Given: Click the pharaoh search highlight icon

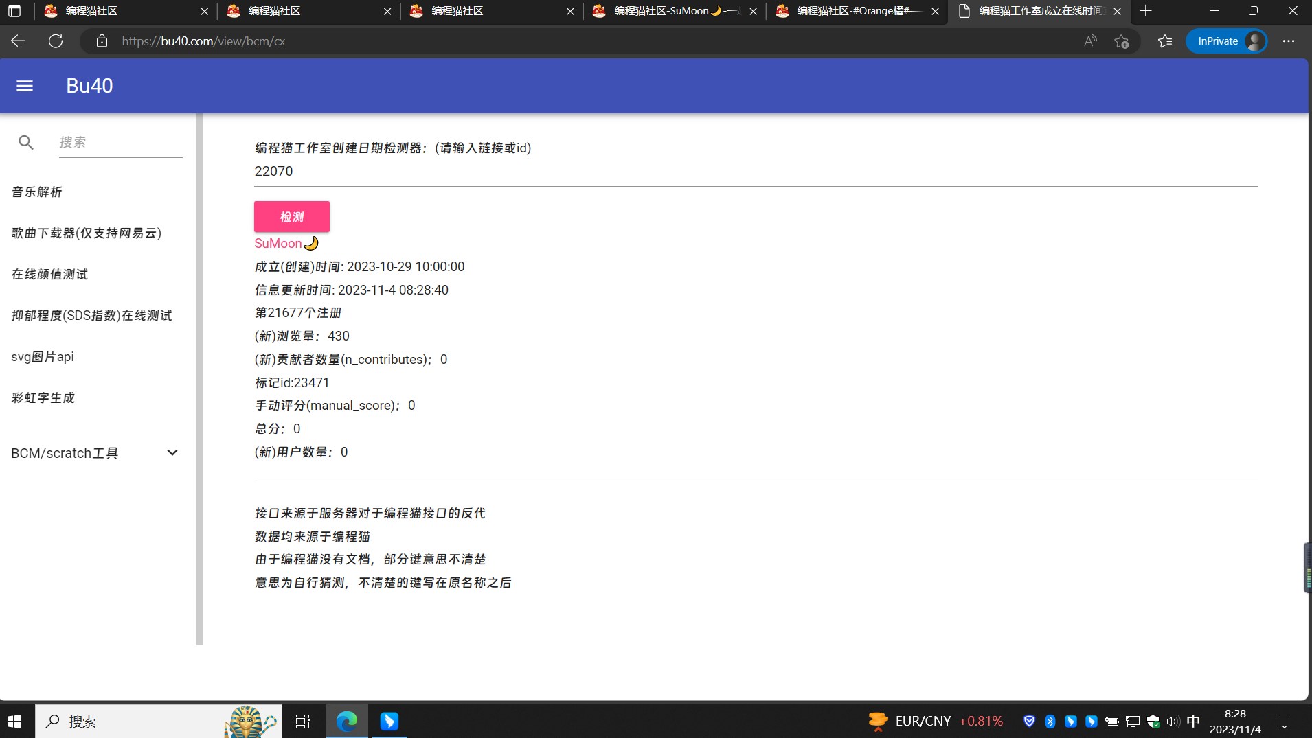Looking at the screenshot, I should (250, 722).
